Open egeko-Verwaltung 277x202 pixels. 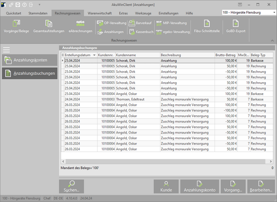(172, 32)
